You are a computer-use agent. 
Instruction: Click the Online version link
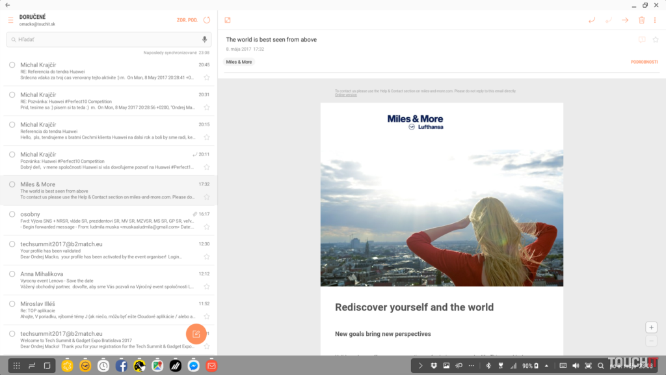345,95
